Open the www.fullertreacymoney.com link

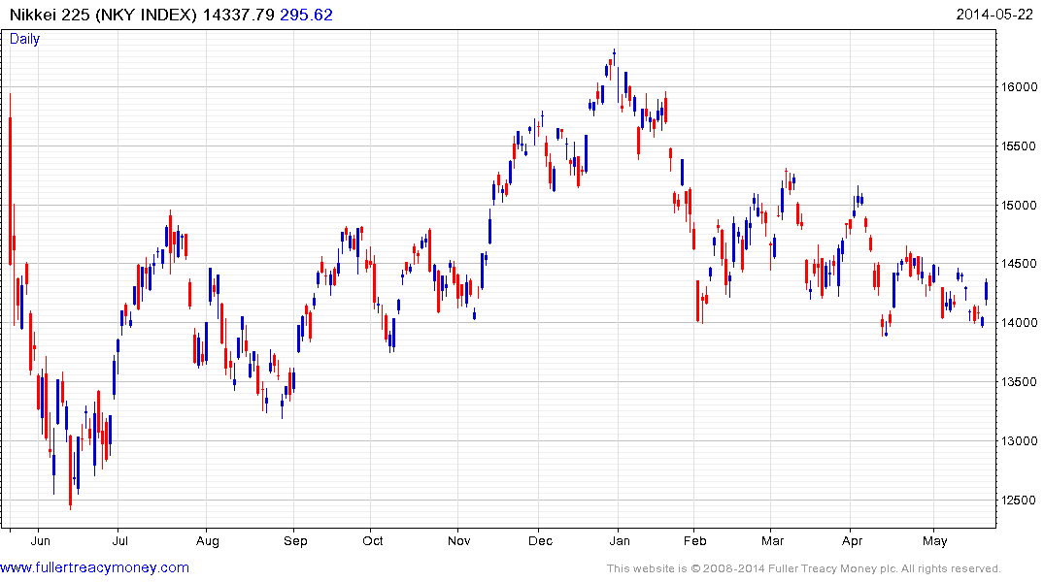[94, 567]
